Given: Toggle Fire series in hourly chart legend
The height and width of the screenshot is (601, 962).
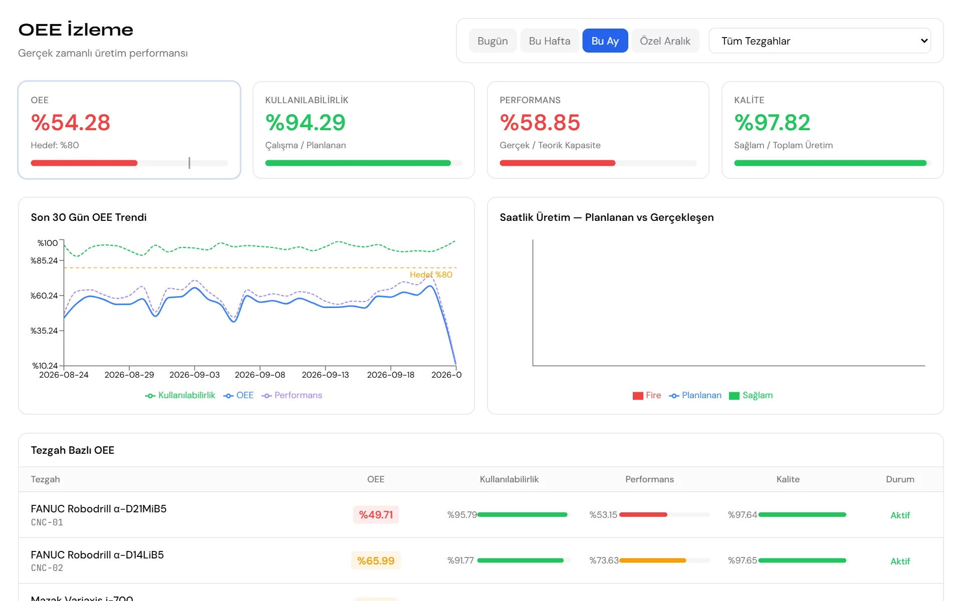Looking at the screenshot, I should (x=647, y=395).
